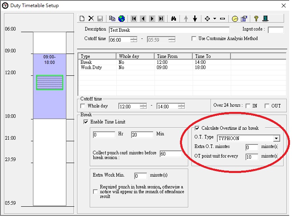Viewport: 292px width, 219px height.
Task: Select the green break block in timeline
Action: click(50, 83)
